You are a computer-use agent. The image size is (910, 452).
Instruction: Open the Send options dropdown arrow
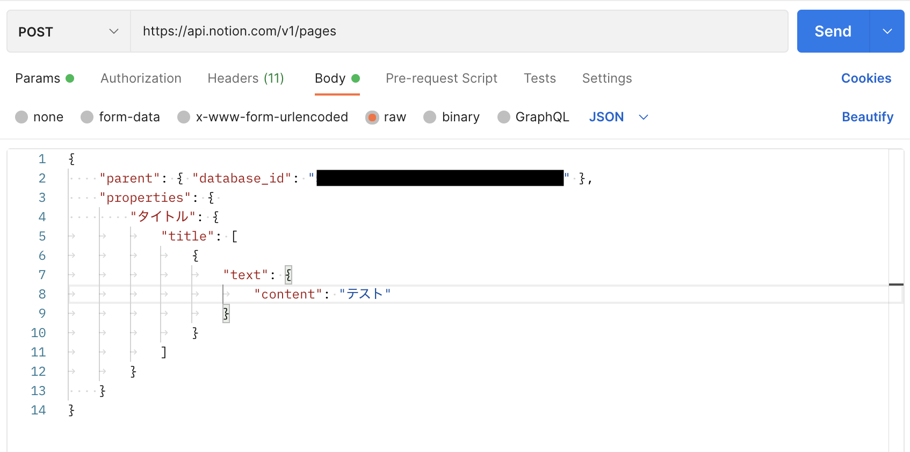pyautogui.click(x=887, y=31)
